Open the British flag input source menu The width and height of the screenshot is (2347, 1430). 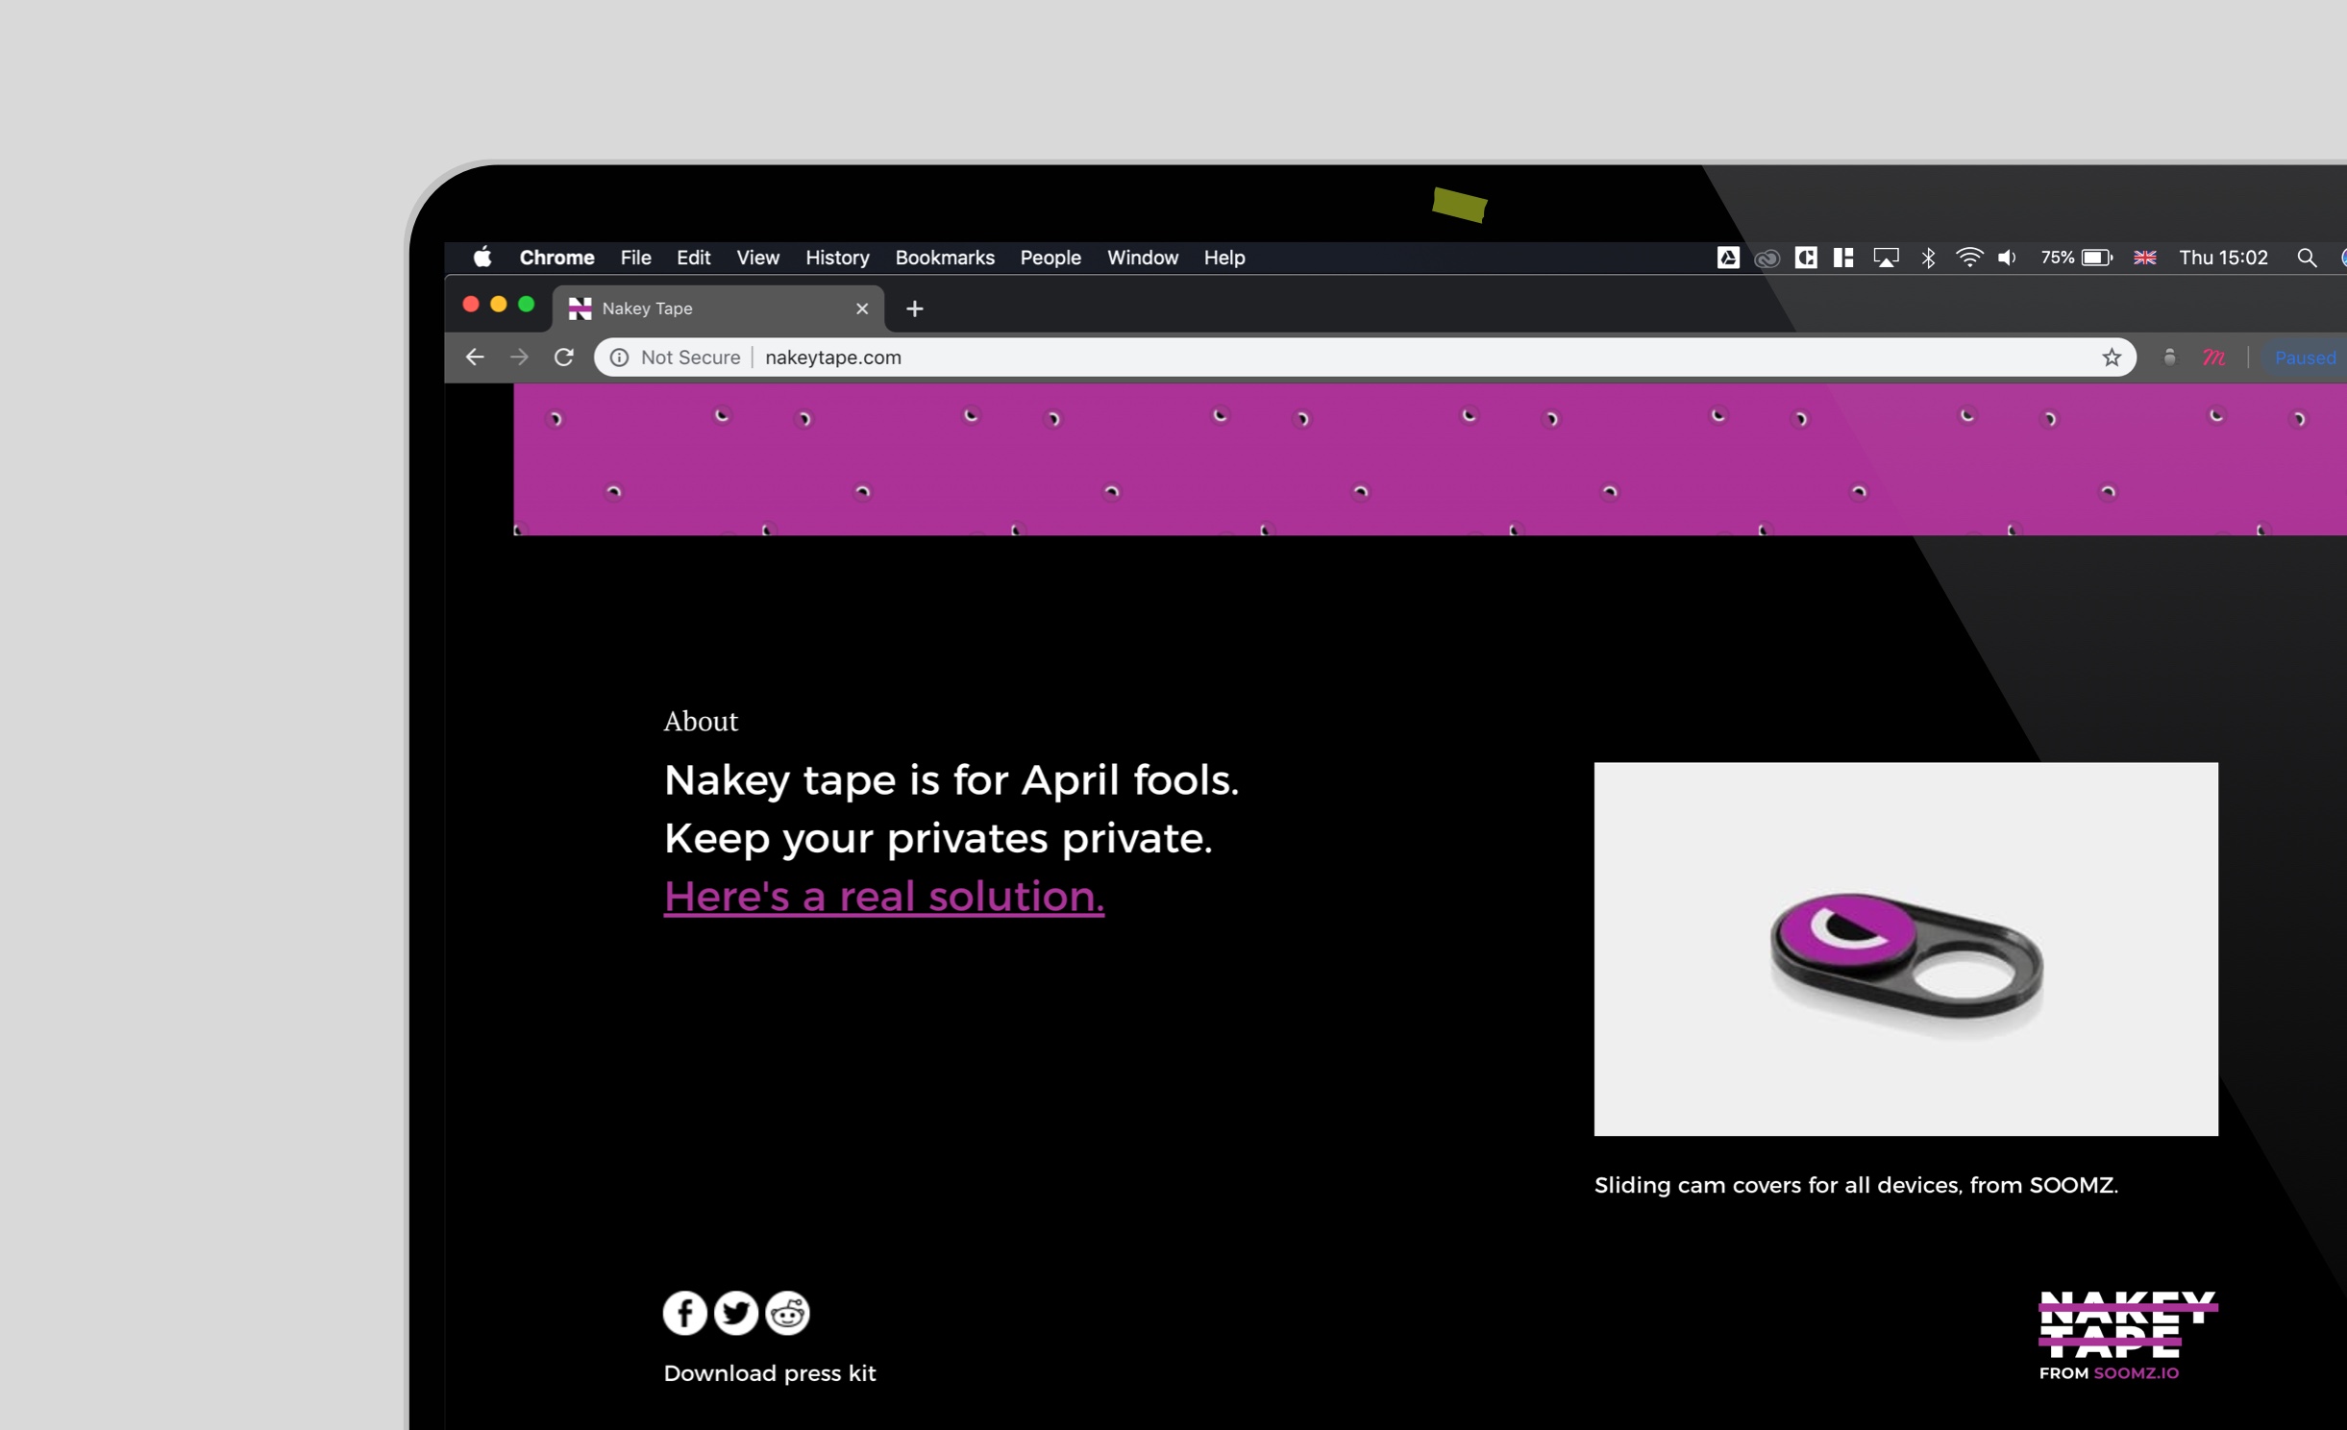(x=2145, y=258)
